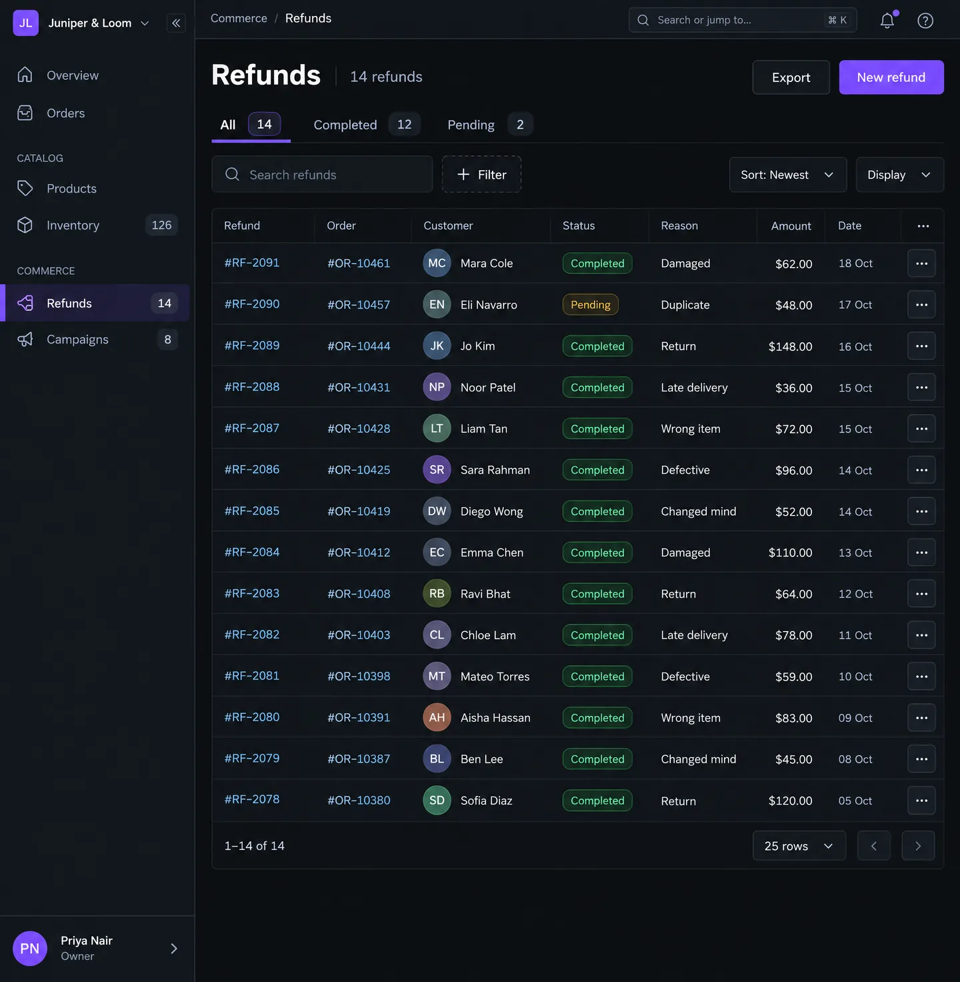Click the Export button
Image resolution: width=960 pixels, height=982 pixels.
791,77
